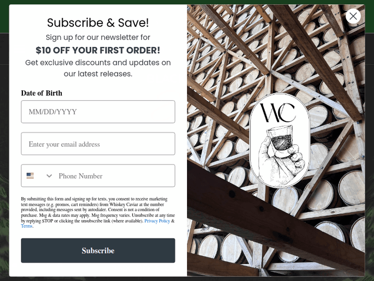Open the Terms link
Viewport: 374px width, 281px height.
pyautogui.click(x=26, y=226)
